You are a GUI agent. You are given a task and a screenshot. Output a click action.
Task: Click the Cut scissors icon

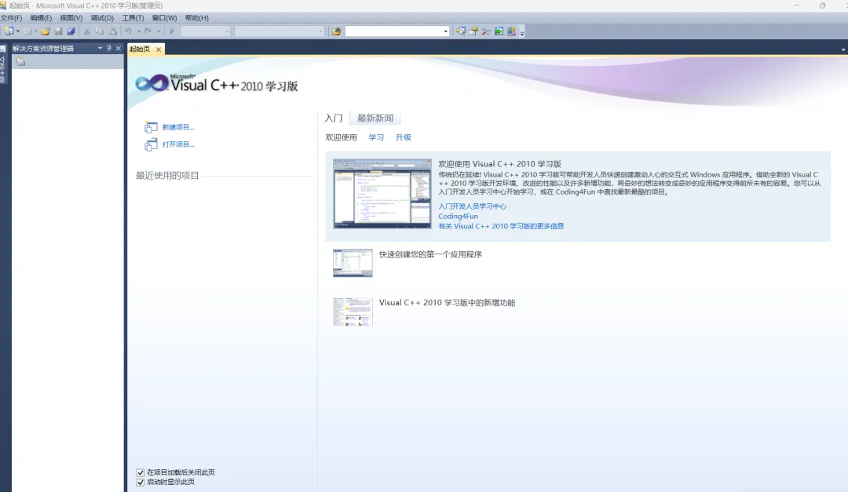coord(86,31)
